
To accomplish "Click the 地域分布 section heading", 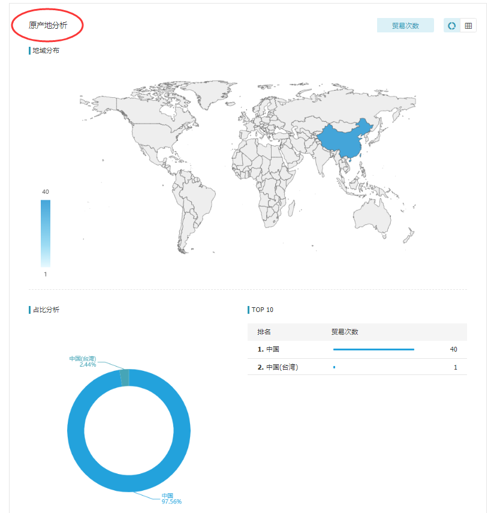I will point(46,50).
